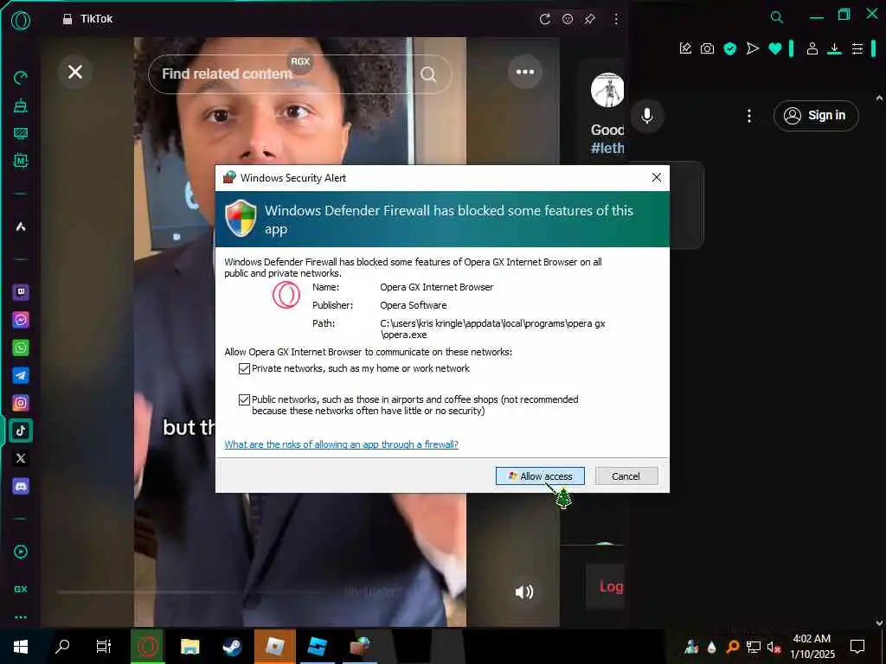Image resolution: width=886 pixels, height=664 pixels.
Task: Open the TikTok video three-dots more button
Action: [525, 72]
